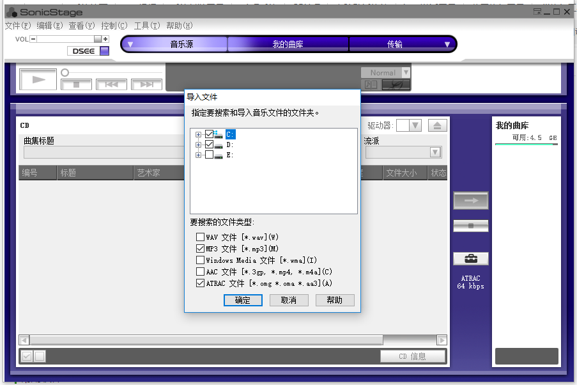Click the visualizer icon beside track info
Image resolution: width=577 pixels, height=385 pixels.
[x=396, y=84]
